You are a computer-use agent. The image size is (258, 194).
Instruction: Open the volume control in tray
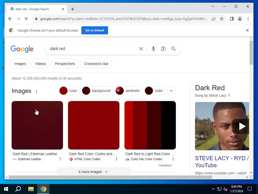click(x=225, y=189)
